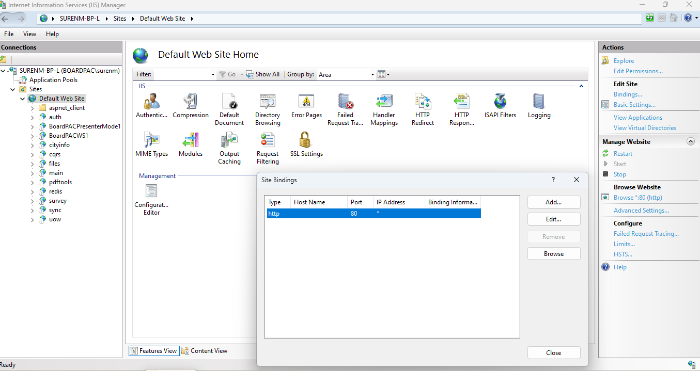Select Application Pools in Connections tree
Image resolution: width=700 pixels, height=371 pixels.
coord(53,80)
